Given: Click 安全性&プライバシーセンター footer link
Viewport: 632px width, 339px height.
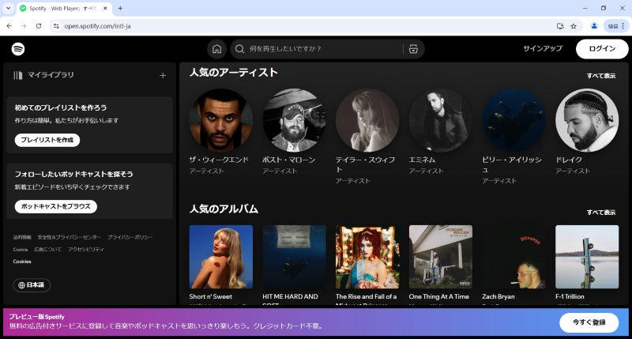Looking at the screenshot, I should pos(70,237).
